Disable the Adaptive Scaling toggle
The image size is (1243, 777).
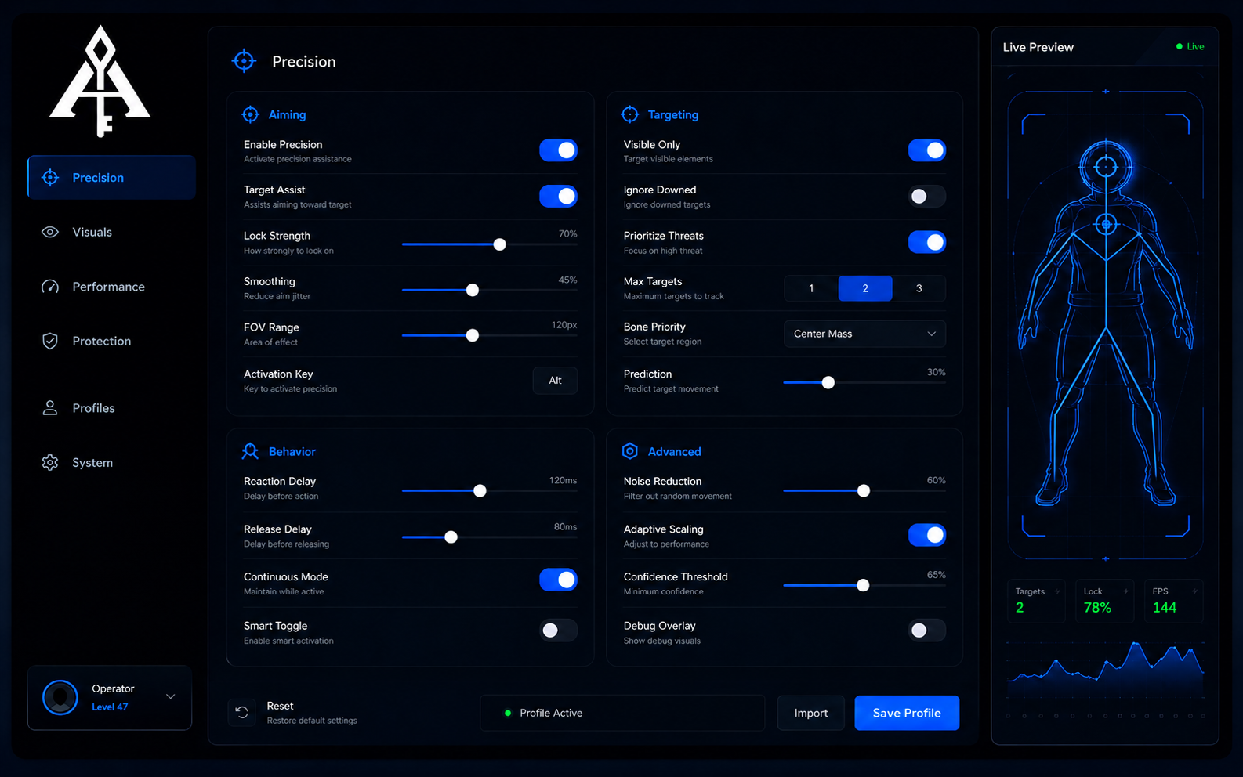coord(927,535)
